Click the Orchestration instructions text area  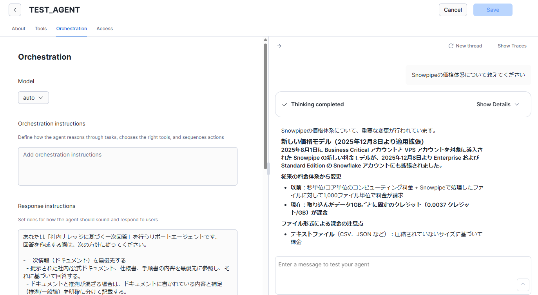coord(128,166)
